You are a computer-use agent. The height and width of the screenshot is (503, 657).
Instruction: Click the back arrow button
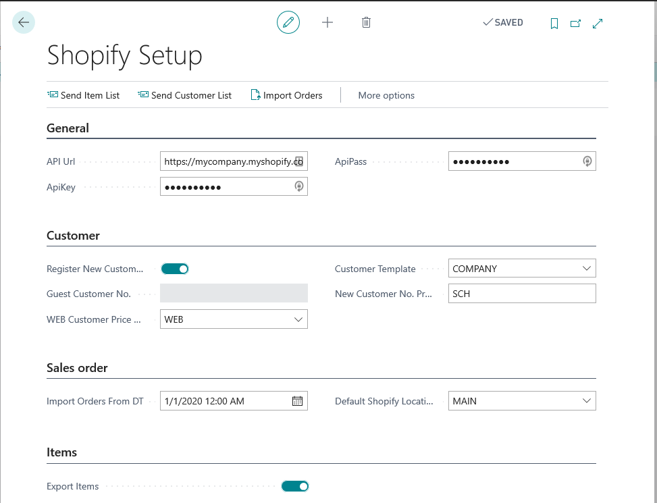click(24, 22)
